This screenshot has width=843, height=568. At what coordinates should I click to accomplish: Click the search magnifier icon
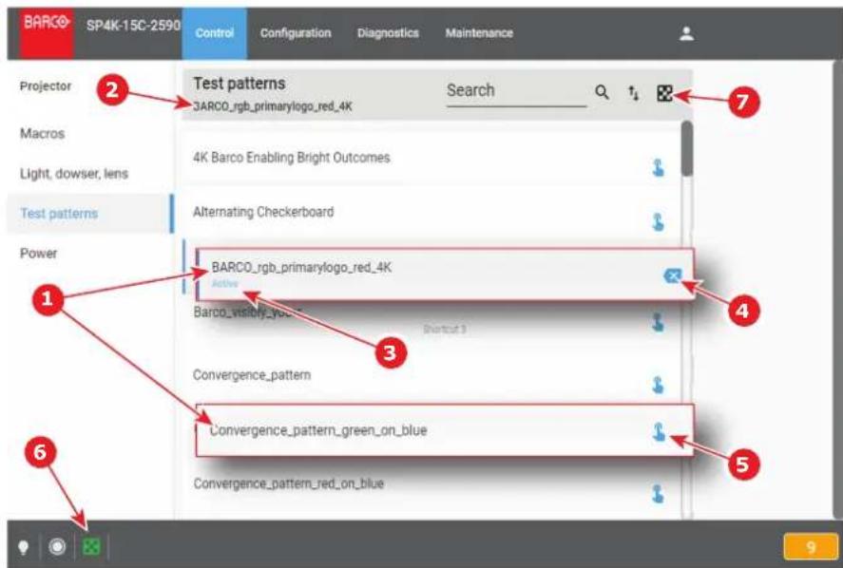(x=603, y=92)
